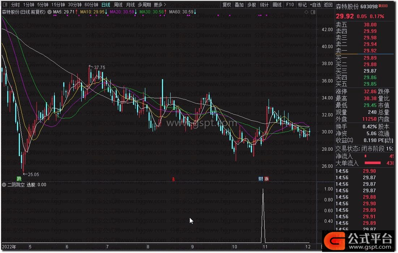This screenshot has height=253, width=398.
Task: Click the 卖三 price 29.98
Action: [370, 38]
